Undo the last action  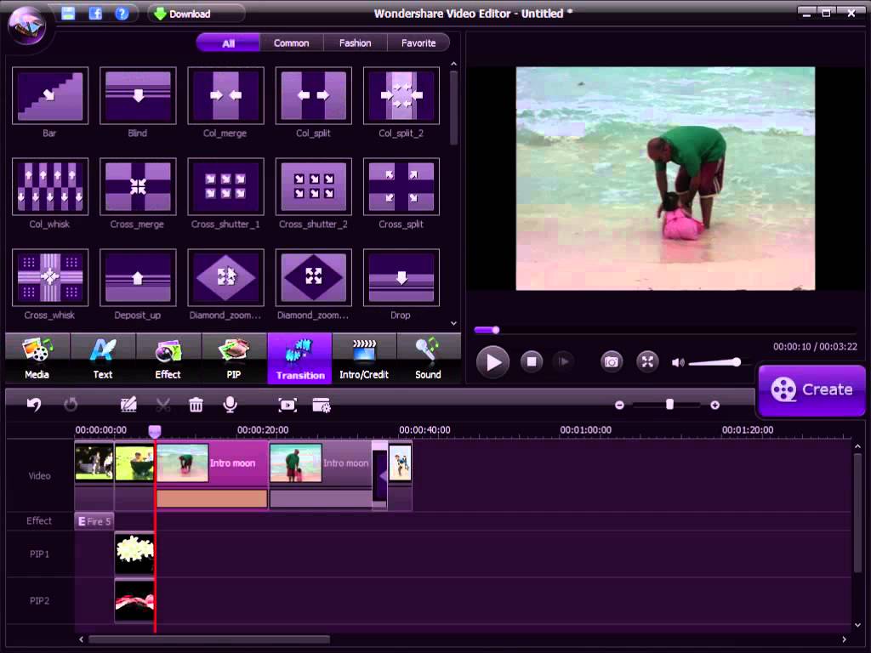tap(34, 405)
